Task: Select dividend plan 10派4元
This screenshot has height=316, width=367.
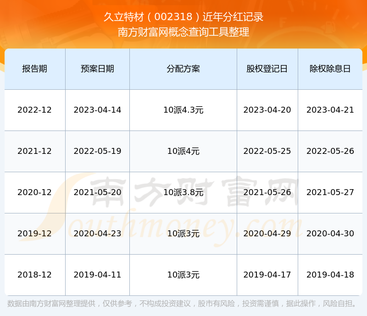Action: point(183,151)
